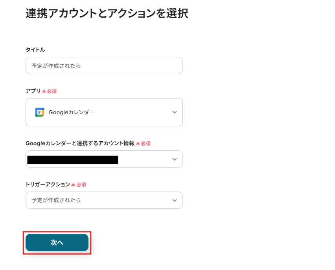Open the account information dropdown arrow
Image resolution: width=335 pixels, height=270 pixels.
click(x=175, y=159)
